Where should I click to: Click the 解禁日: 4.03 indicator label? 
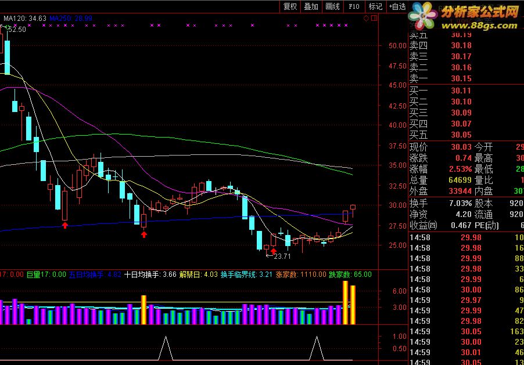199,274
